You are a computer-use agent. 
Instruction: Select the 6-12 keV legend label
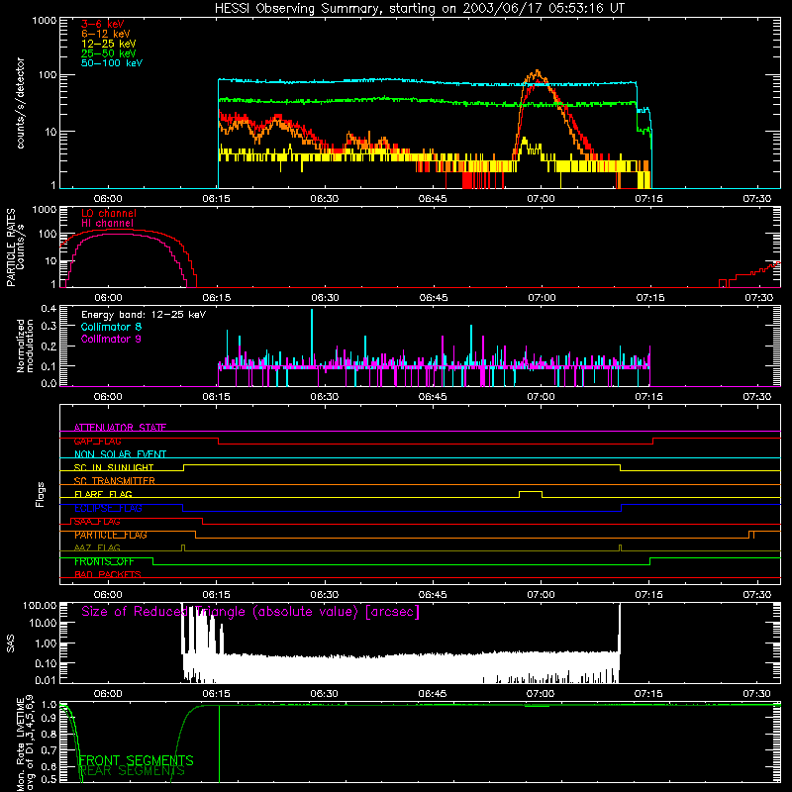pyautogui.click(x=105, y=34)
